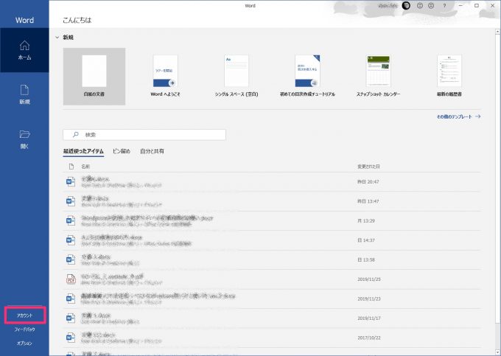Send a smile feedback face icon
Screen dimensions: 501x356
(x=420, y=6)
